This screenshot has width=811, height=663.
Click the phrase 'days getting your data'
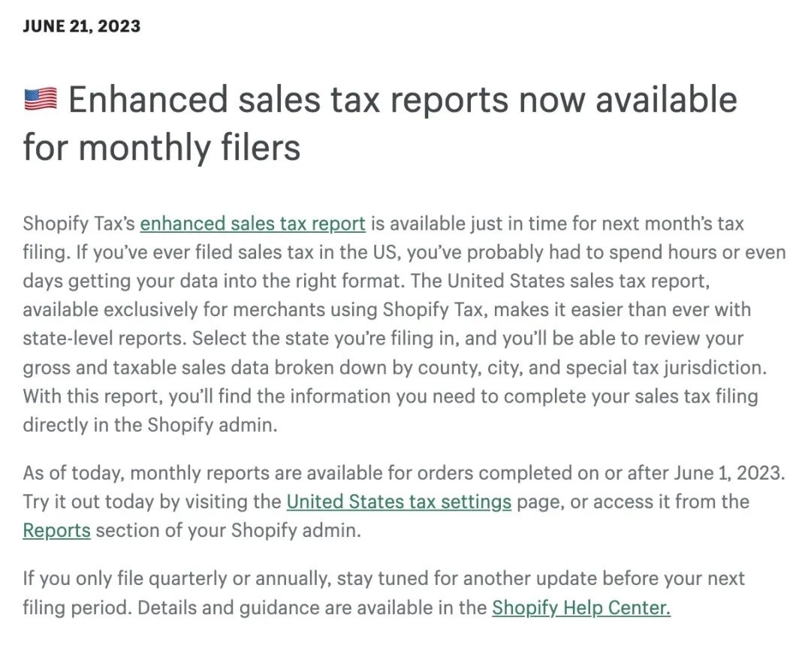click(x=120, y=282)
